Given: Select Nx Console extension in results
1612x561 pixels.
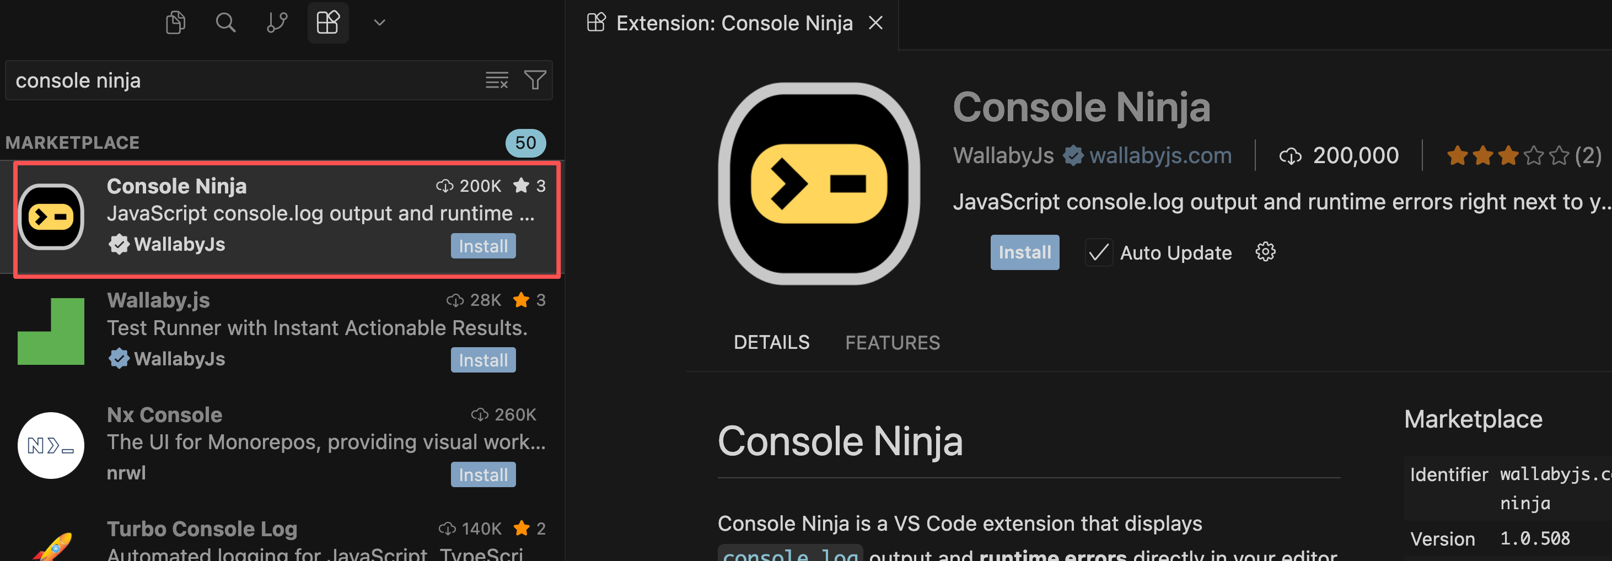Looking at the screenshot, I should [x=282, y=446].
